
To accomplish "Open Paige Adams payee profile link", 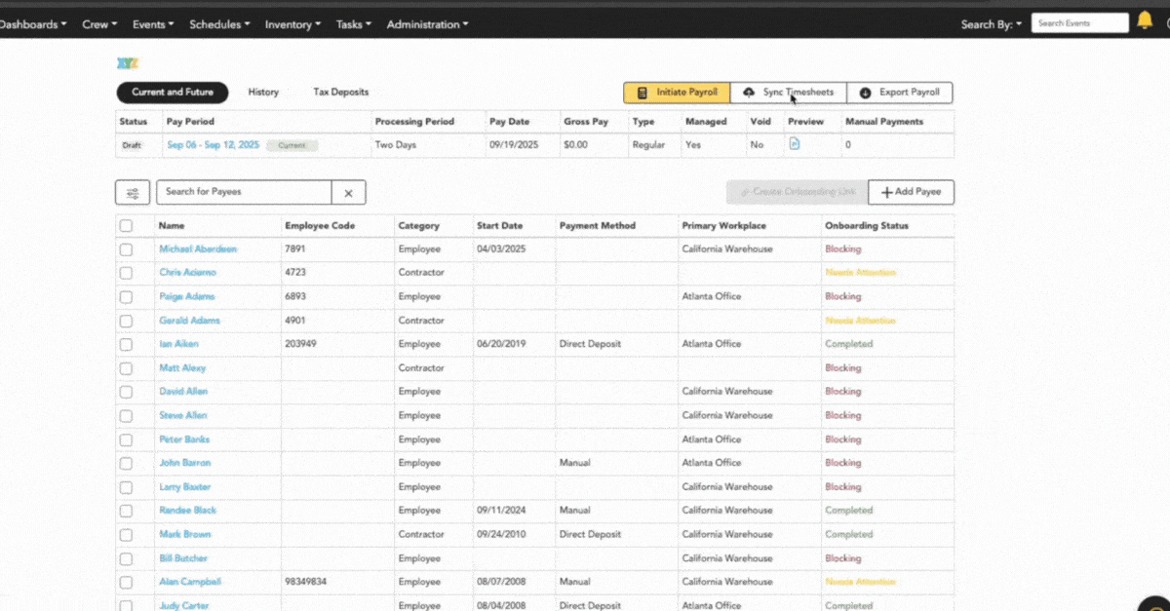I will pyautogui.click(x=187, y=296).
